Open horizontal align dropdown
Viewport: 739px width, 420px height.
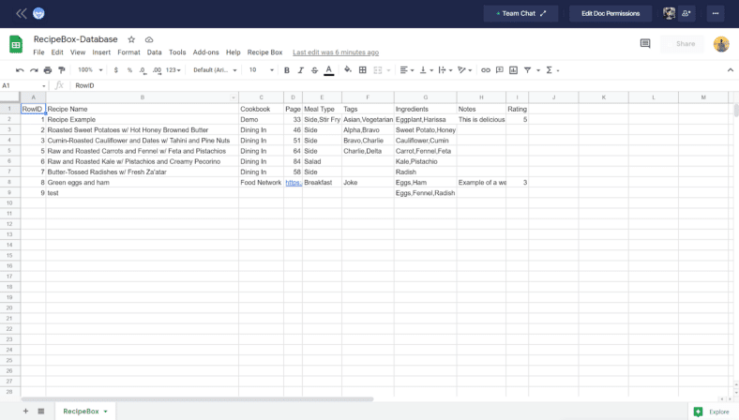(x=407, y=70)
